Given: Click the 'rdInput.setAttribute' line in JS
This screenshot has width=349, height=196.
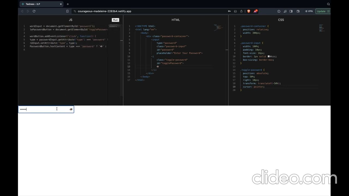Looking at the screenshot, I should pyautogui.click(x=53, y=43).
